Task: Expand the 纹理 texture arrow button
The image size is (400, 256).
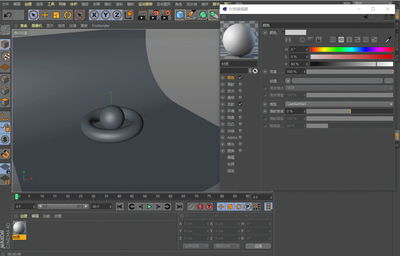Action: tap(288, 81)
